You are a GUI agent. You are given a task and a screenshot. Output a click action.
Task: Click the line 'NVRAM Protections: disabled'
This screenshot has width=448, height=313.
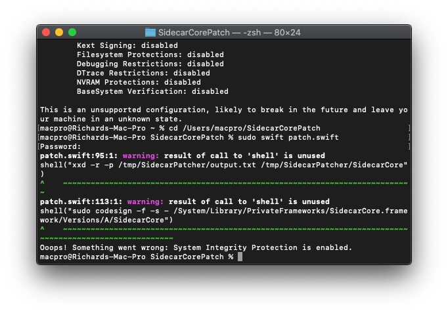click(x=139, y=82)
